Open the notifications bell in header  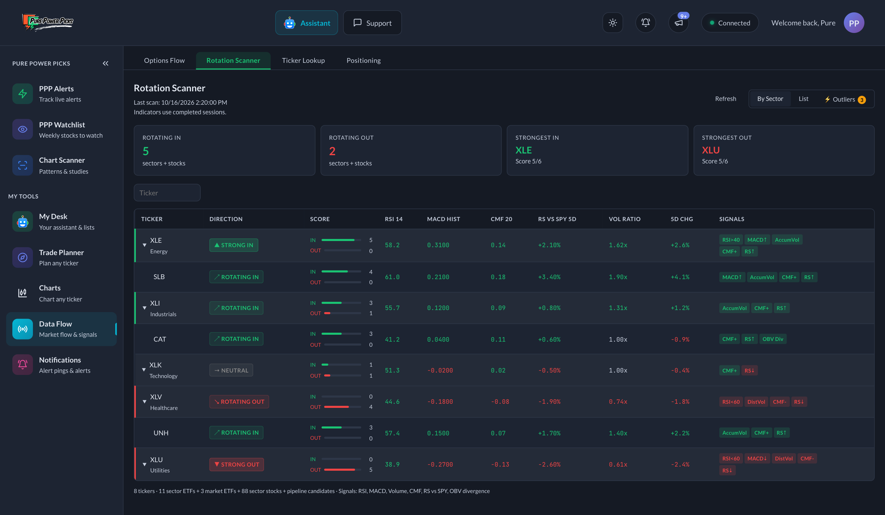point(646,23)
